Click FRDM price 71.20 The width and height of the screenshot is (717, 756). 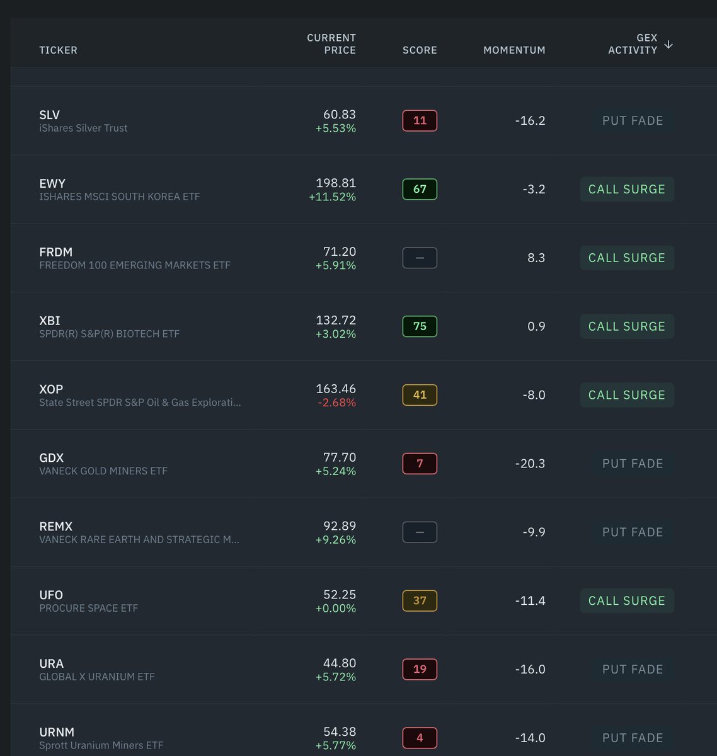click(340, 252)
